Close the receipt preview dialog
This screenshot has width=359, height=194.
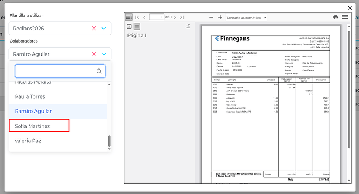350,8
